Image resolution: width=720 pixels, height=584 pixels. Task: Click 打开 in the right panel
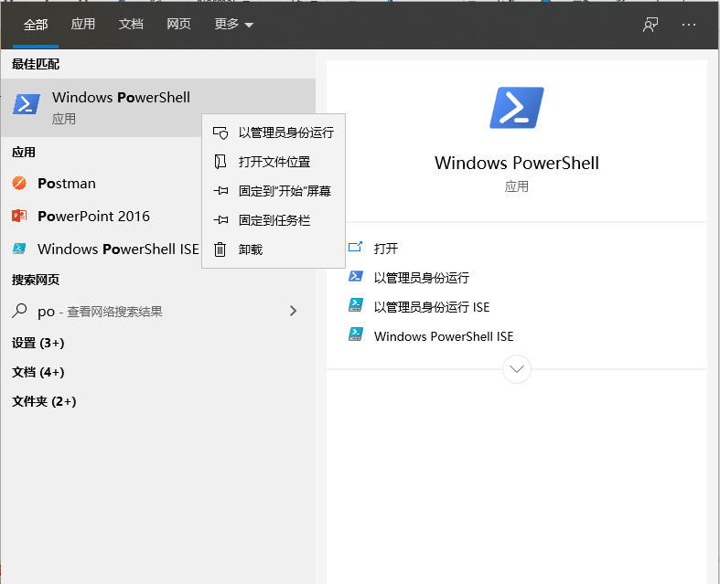click(x=386, y=249)
